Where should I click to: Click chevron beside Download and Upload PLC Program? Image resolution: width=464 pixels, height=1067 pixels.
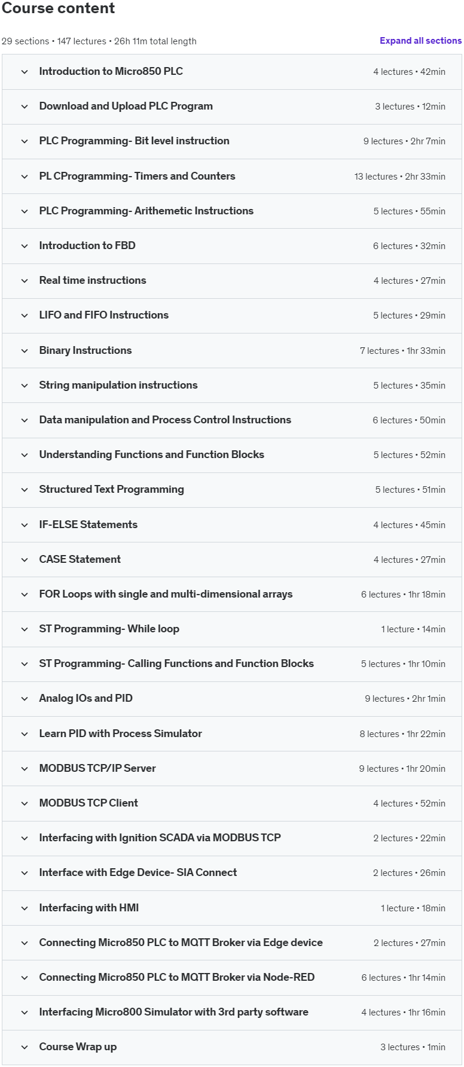point(25,107)
